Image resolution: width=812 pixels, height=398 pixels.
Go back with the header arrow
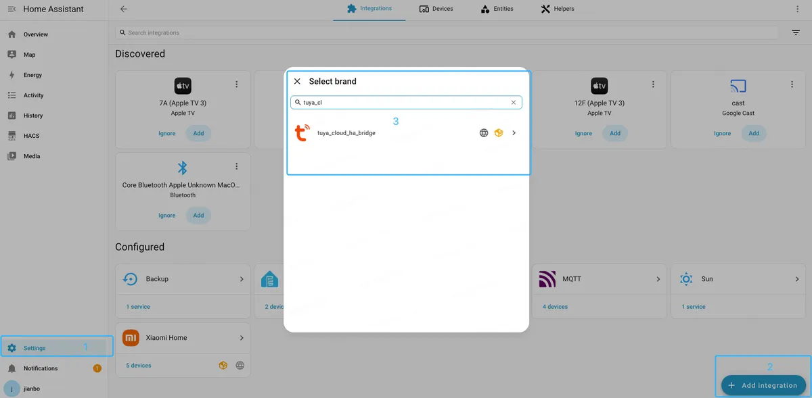coord(123,9)
